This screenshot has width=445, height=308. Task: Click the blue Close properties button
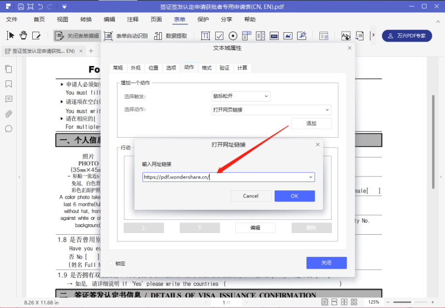click(327, 262)
